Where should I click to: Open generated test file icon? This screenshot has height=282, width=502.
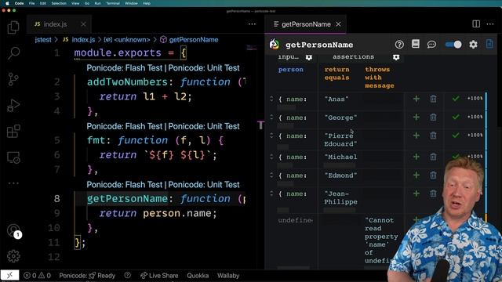tap(489, 44)
